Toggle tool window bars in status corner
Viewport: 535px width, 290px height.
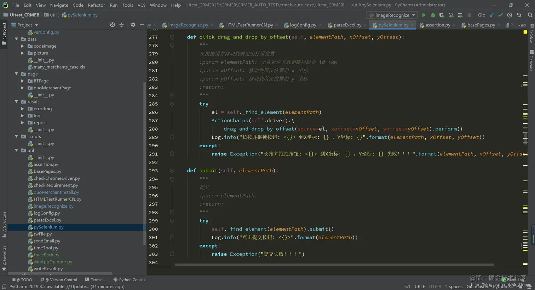4,286
